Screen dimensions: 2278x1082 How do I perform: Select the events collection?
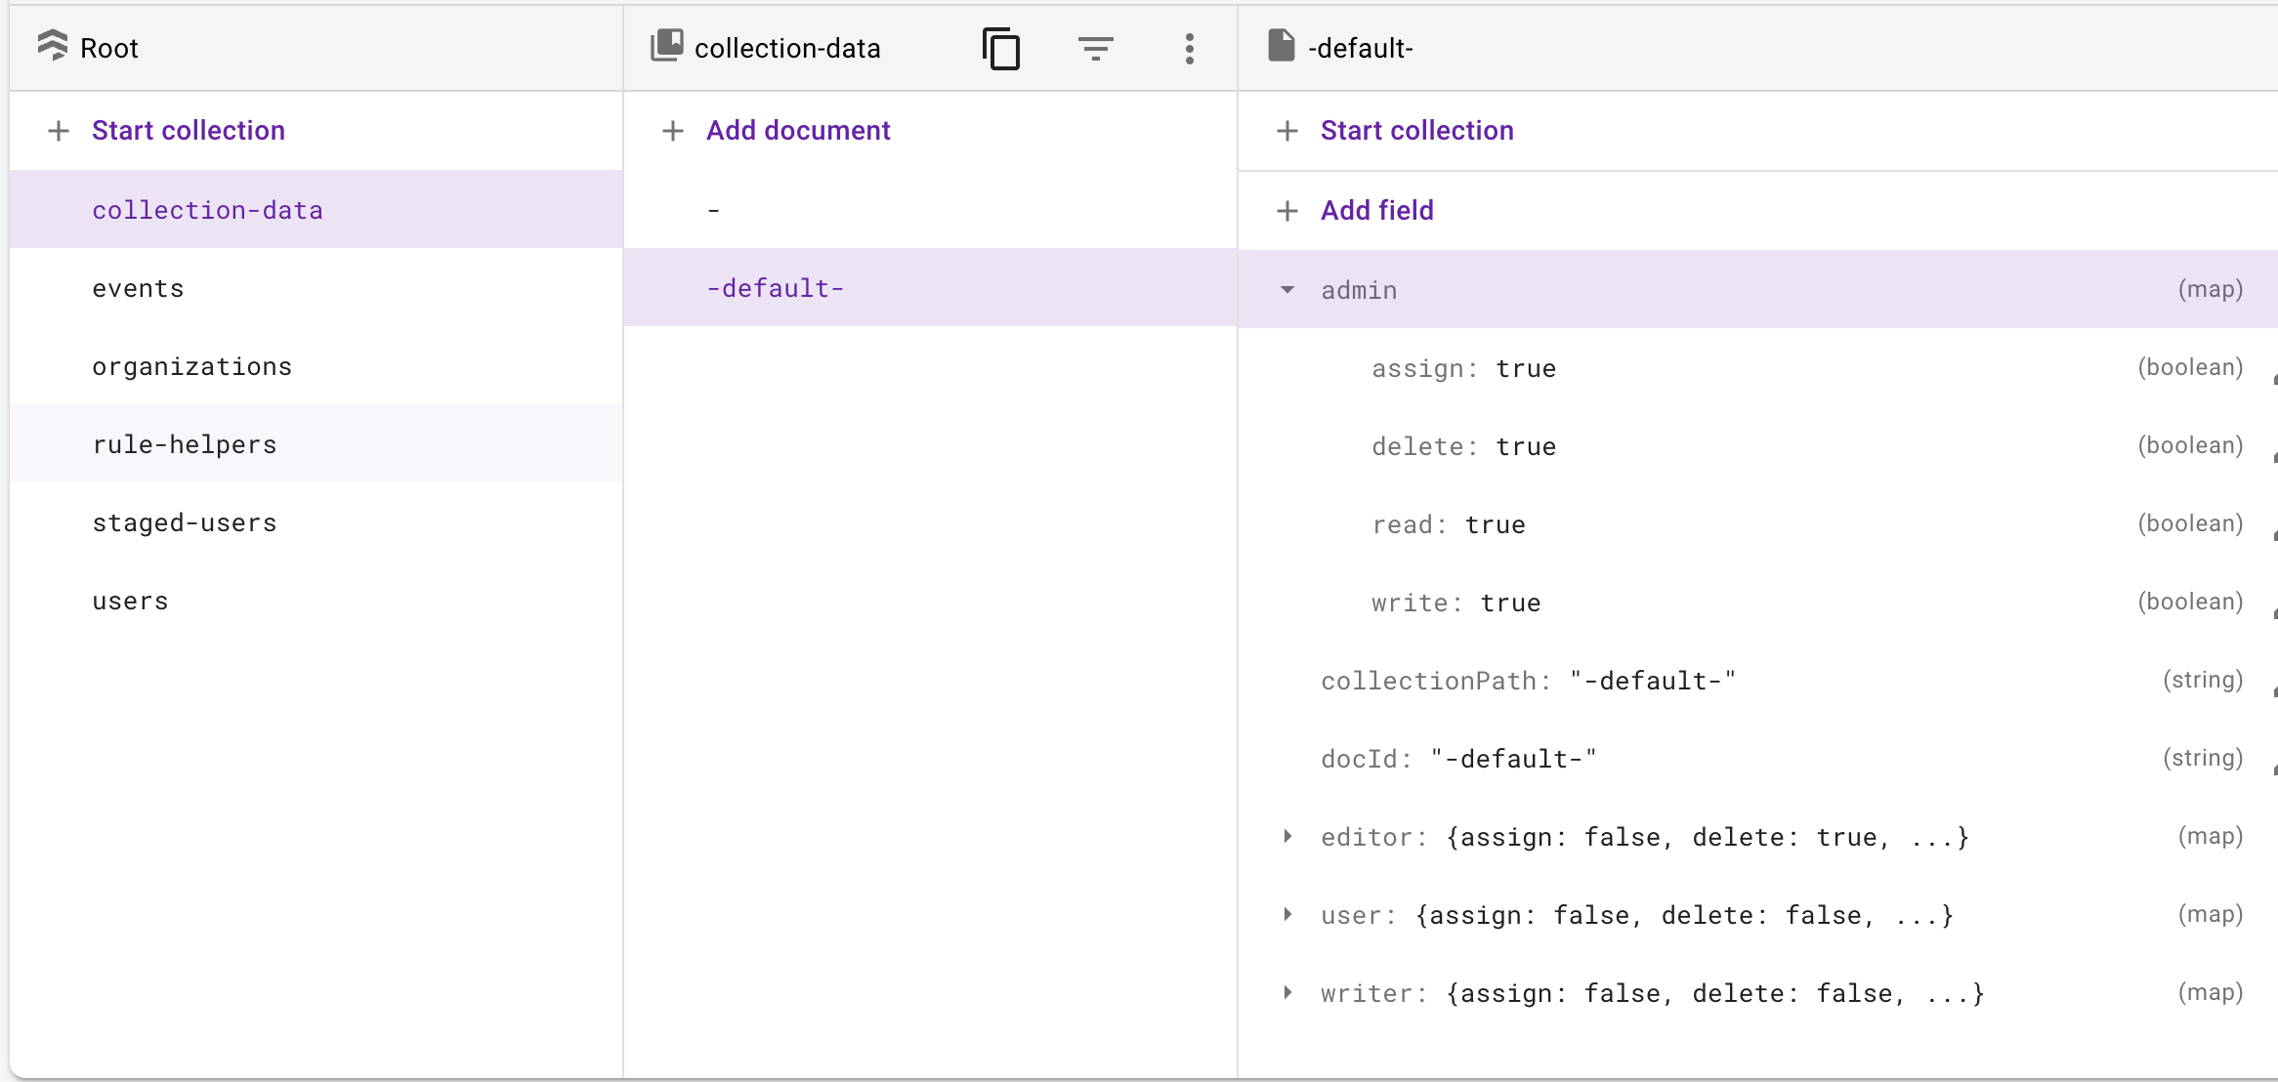tap(139, 289)
